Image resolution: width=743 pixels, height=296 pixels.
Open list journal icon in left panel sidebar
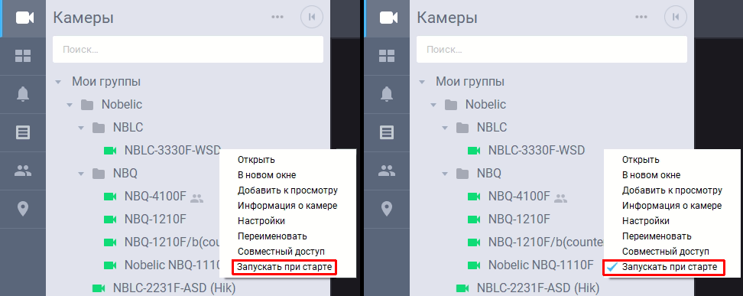point(23,132)
